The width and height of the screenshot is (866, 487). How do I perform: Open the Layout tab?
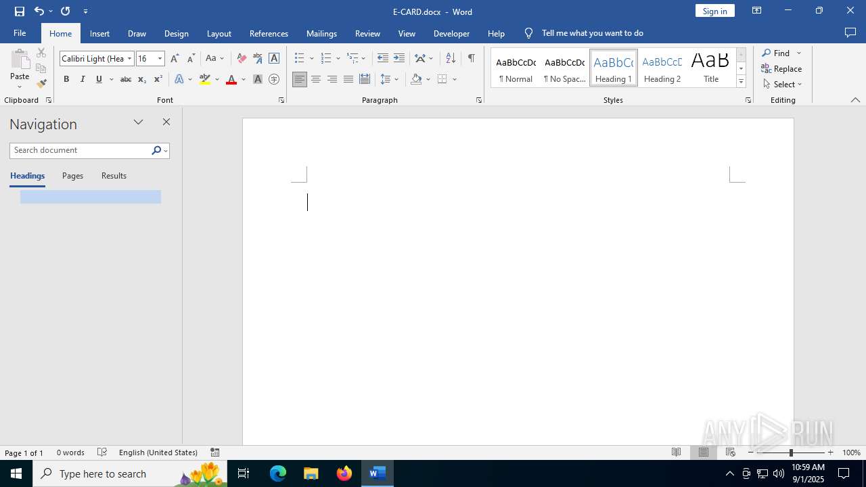click(x=219, y=33)
